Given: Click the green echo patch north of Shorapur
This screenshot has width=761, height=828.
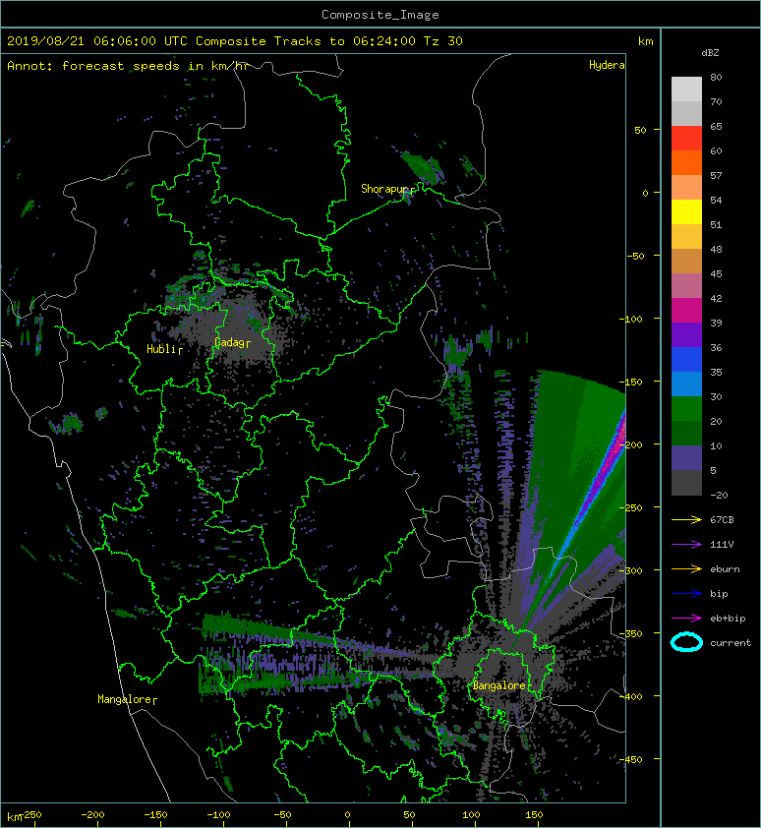Looking at the screenshot, I should click(x=422, y=166).
